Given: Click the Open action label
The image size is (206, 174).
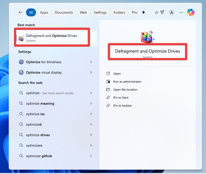Looking at the screenshot, I should [x=117, y=74].
